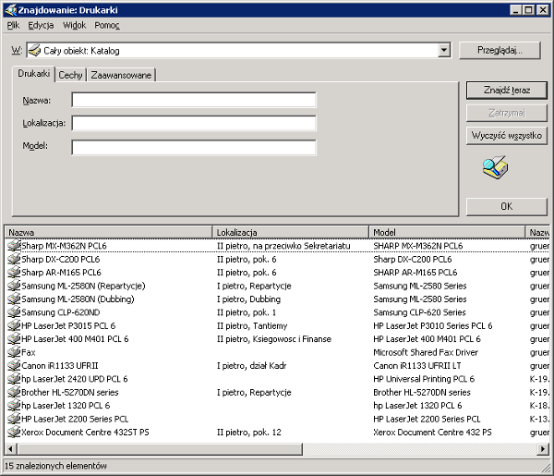The image size is (554, 476).
Task: Click the icon beside HP LaserJet P3015 PCL 6
Action: [x=14, y=325]
